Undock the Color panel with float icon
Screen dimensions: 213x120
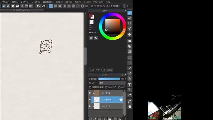pyautogui.click(x=122, y=10)
